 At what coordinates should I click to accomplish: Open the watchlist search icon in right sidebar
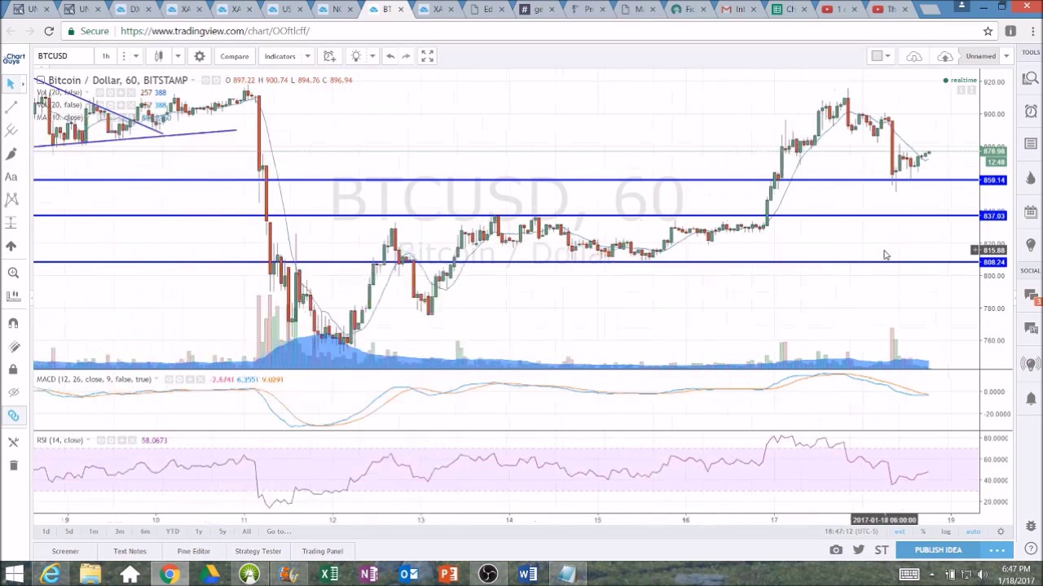coord(1030,79)
